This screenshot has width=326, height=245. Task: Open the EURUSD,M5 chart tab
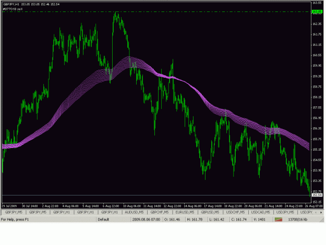click(185, 212)
